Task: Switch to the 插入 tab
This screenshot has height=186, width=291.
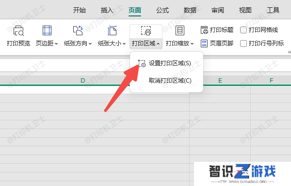Action: tap(107, 10)
